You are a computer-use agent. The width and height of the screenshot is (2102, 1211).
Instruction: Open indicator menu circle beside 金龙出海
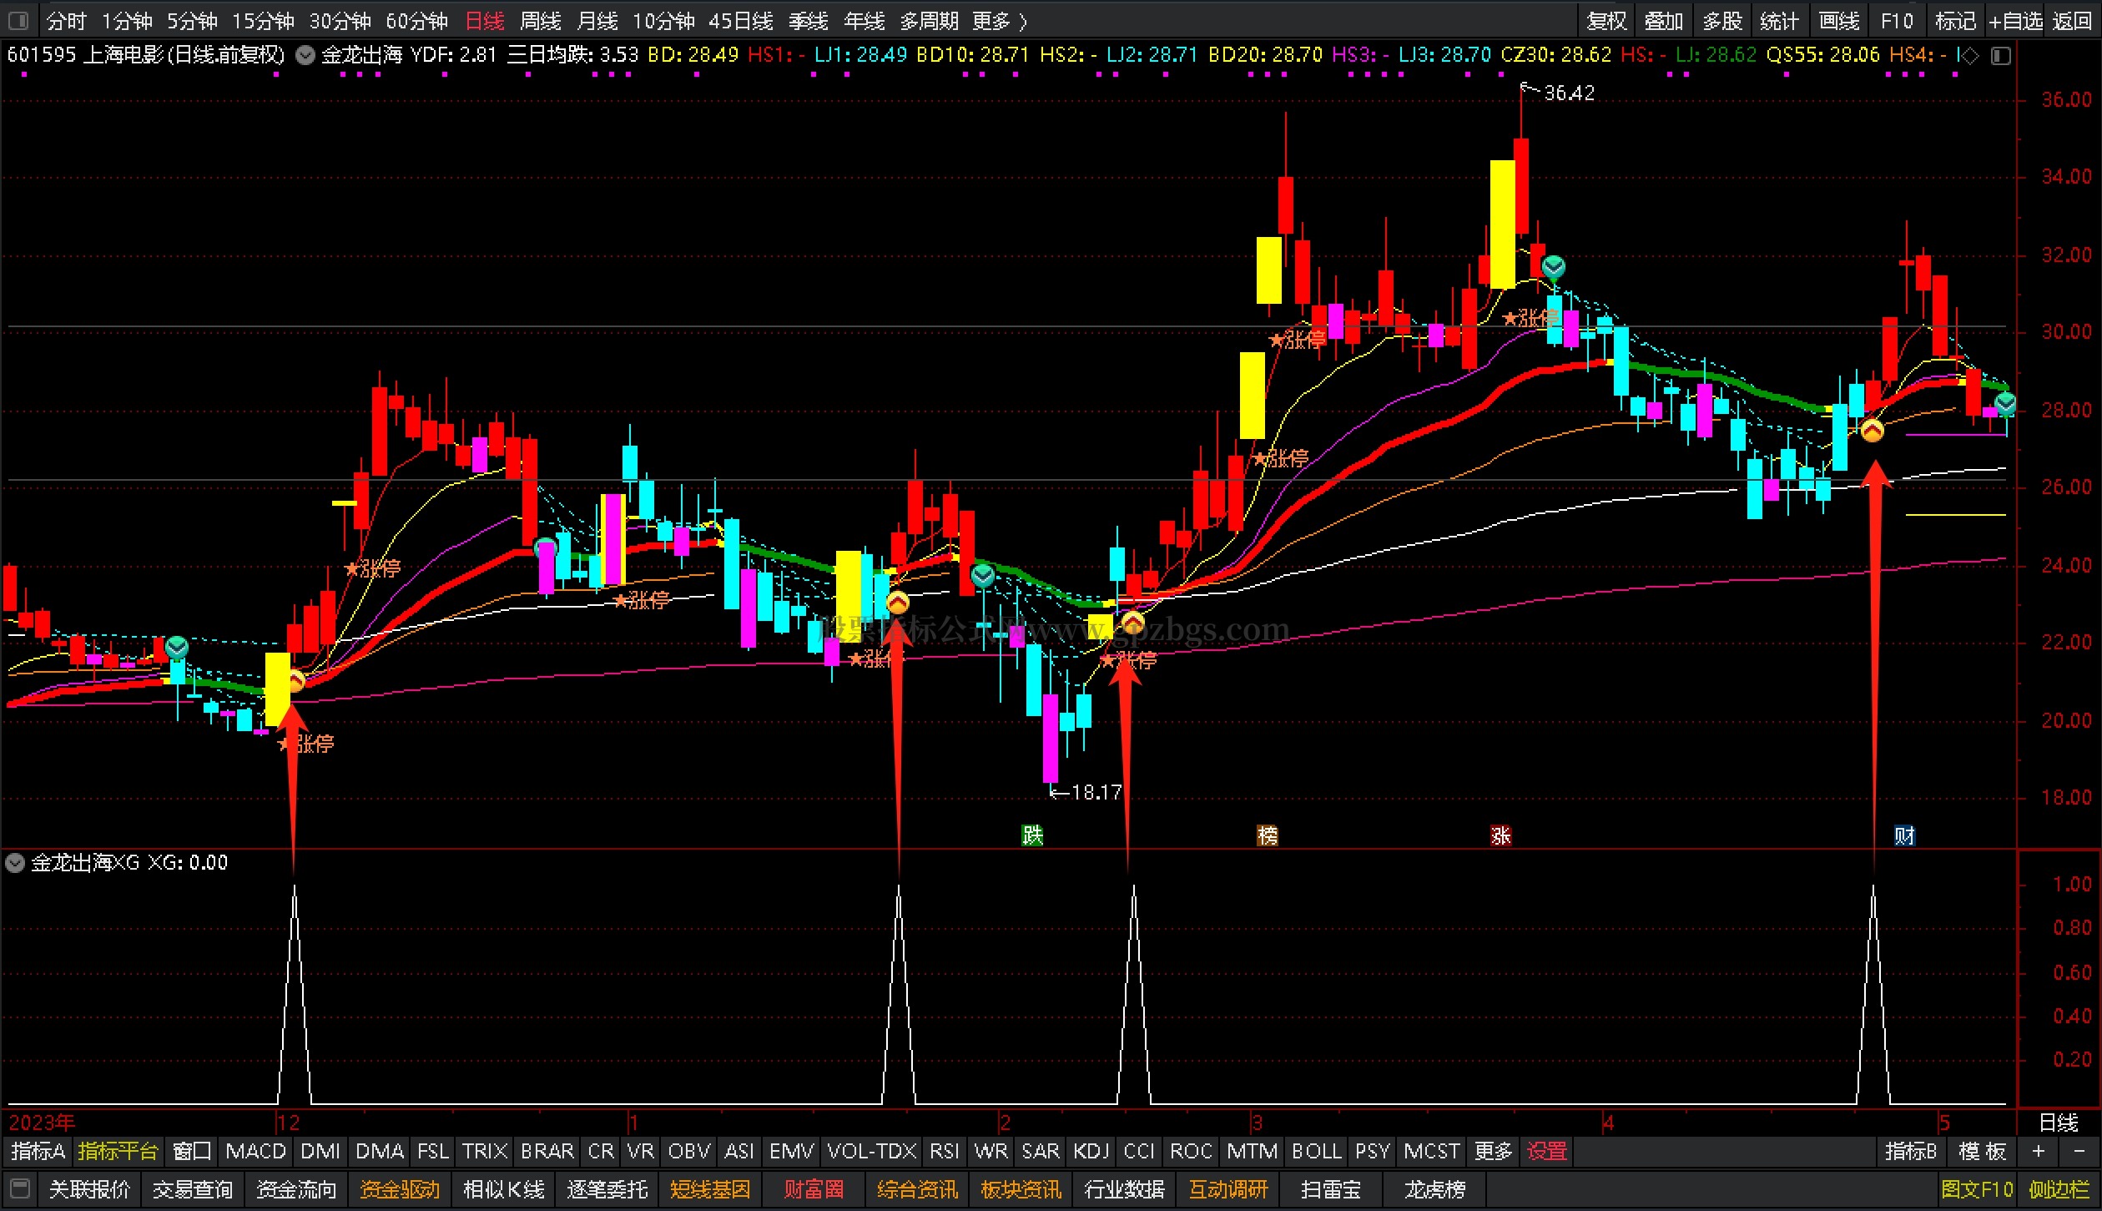click(x=306, y=56)
